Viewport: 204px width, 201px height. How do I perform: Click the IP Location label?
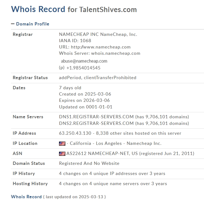coord(25,143)
